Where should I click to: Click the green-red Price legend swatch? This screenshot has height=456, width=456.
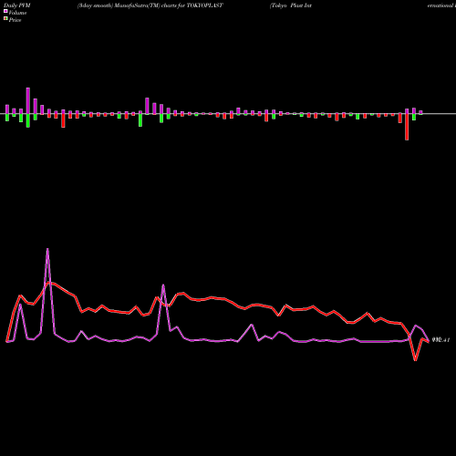pyautogui.click(x=5, y=19)
